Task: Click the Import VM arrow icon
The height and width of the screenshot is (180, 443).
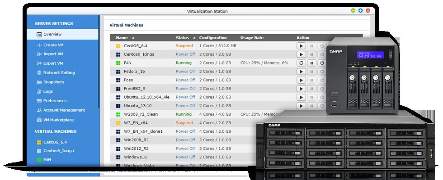Action: tap(39, 54)
